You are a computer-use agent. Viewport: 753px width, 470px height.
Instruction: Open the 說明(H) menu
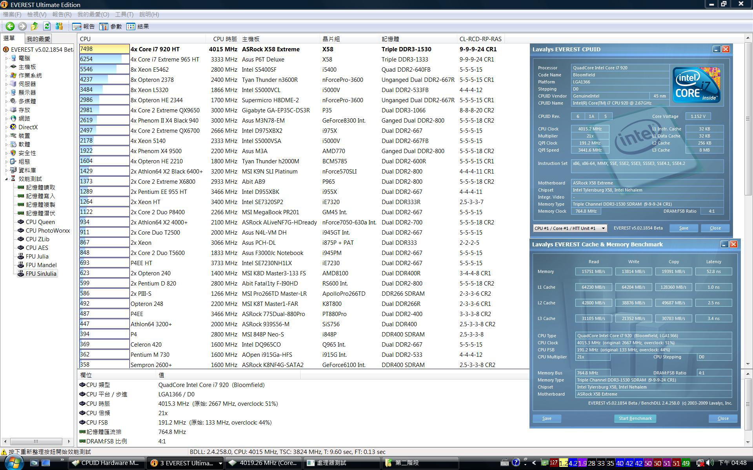coord(149,14)
